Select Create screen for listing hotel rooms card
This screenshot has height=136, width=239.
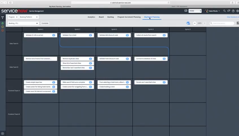[41, 87]
